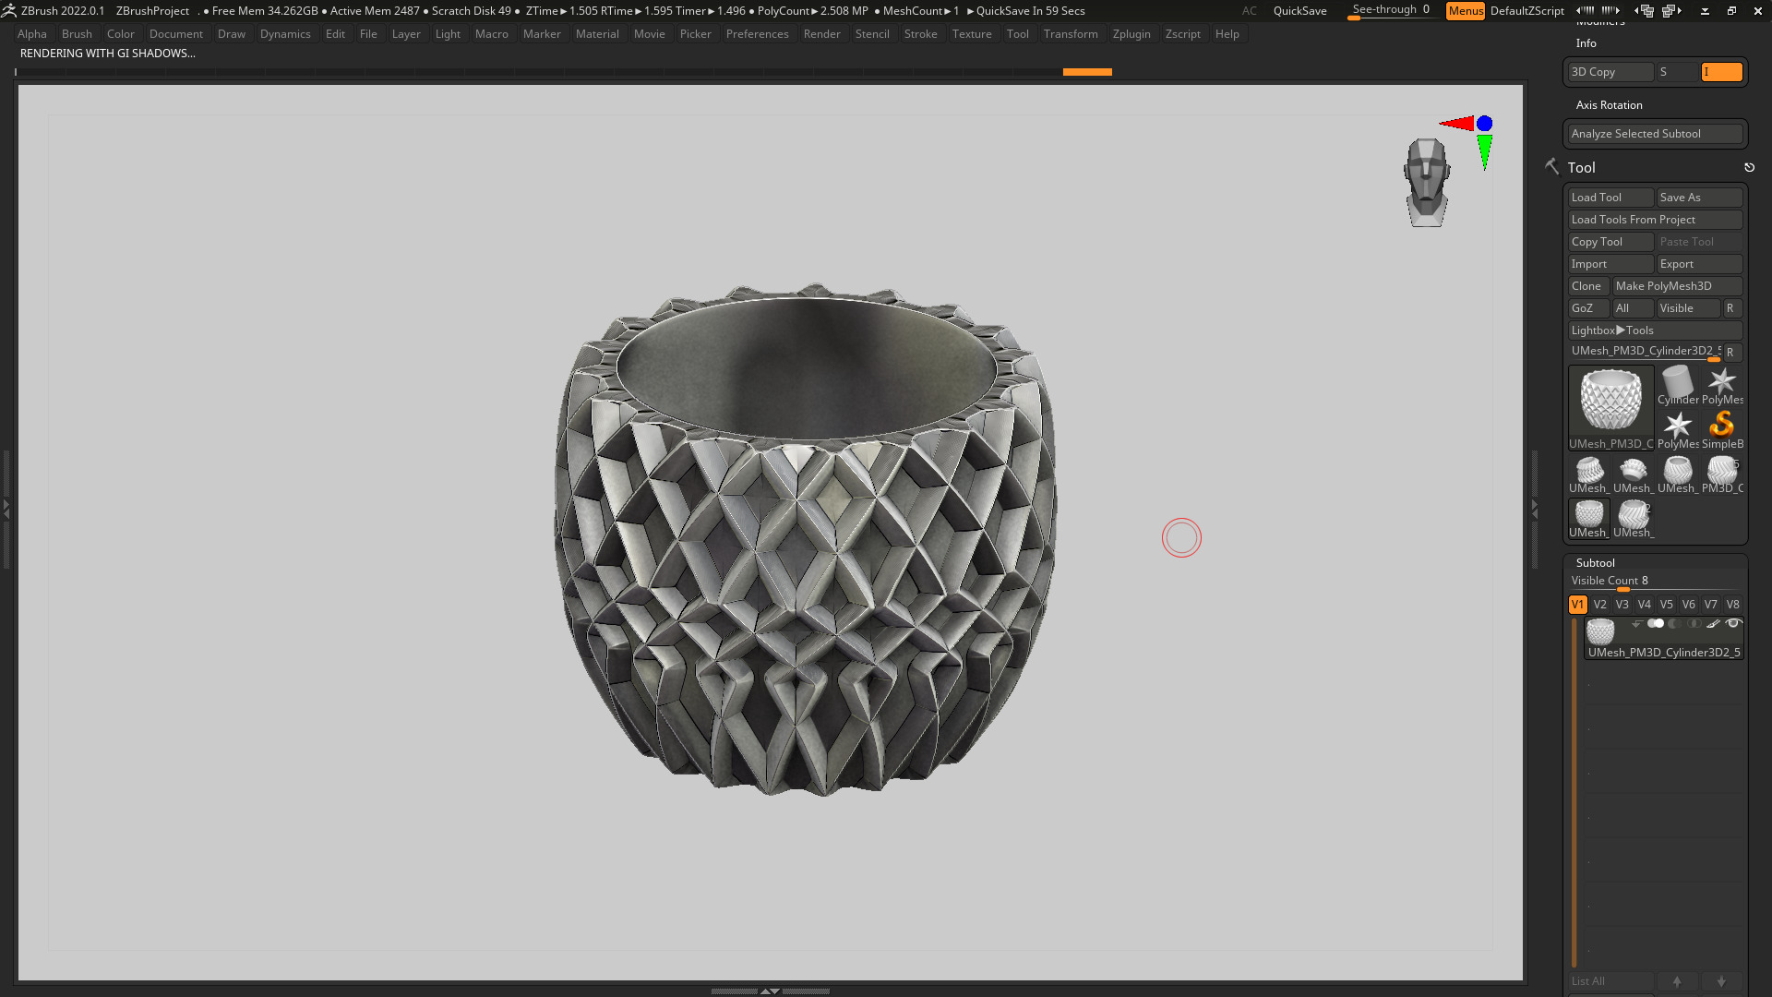Adjust the Visible Count slider

click(x=1655, y=582)
